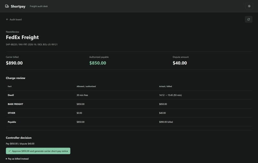The image size is (258, 163).
Task: Click the Shortpay truck logo icon
Action: [7, 6]
